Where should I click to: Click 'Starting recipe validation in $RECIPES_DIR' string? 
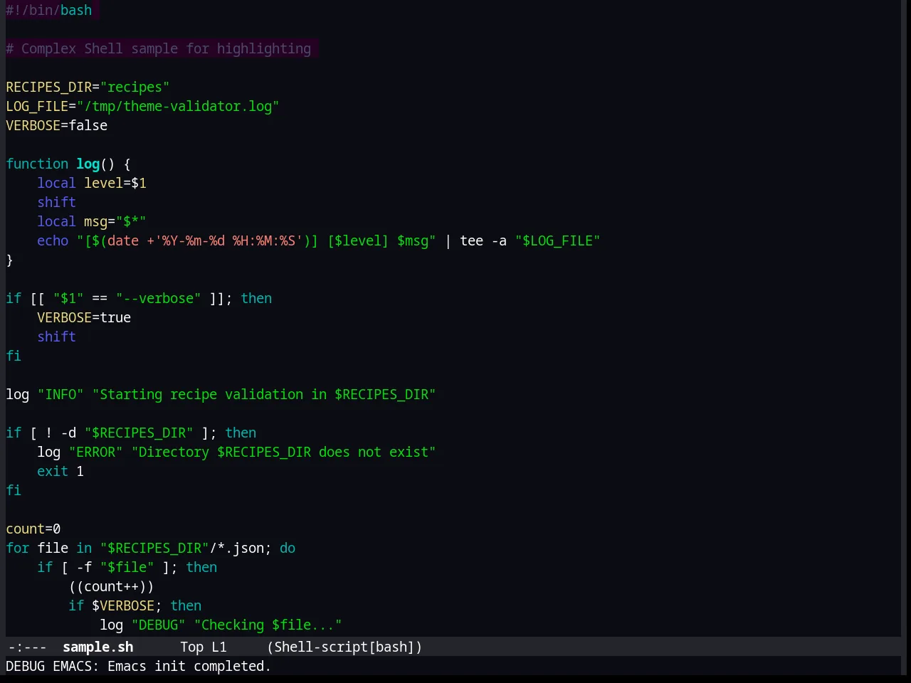[264, 394]
